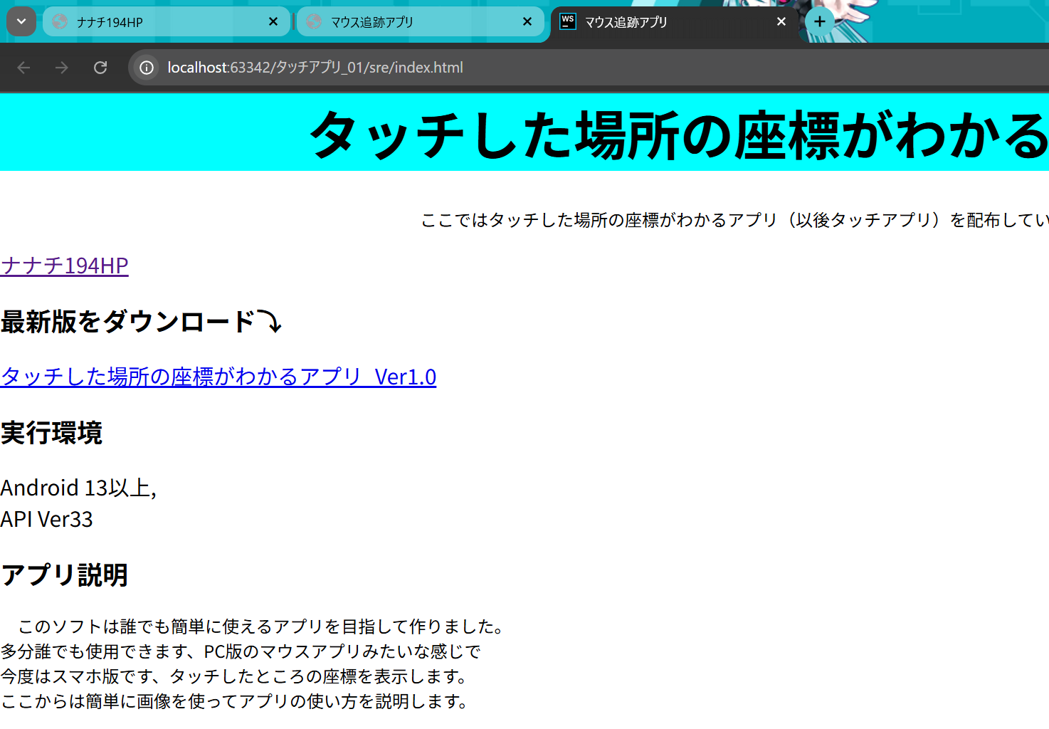Close the inactive マウス追跡アプリ tab

527,22
